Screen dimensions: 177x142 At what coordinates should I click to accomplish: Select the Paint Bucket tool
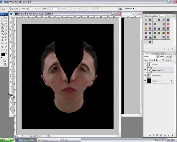(6, 33)
